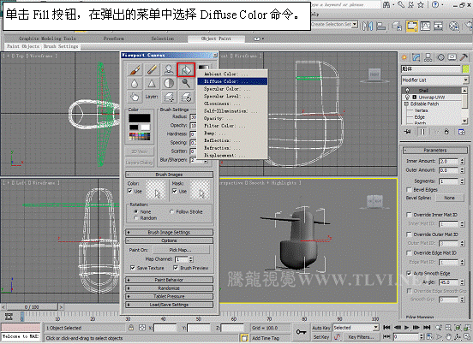Select the Clone stamp tool icon
The height and width of the screenshot is (344, 473).
(169, 70)
